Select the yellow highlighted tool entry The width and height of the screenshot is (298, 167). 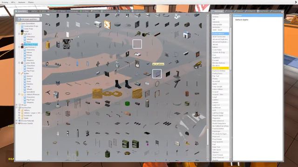[220, 68]
